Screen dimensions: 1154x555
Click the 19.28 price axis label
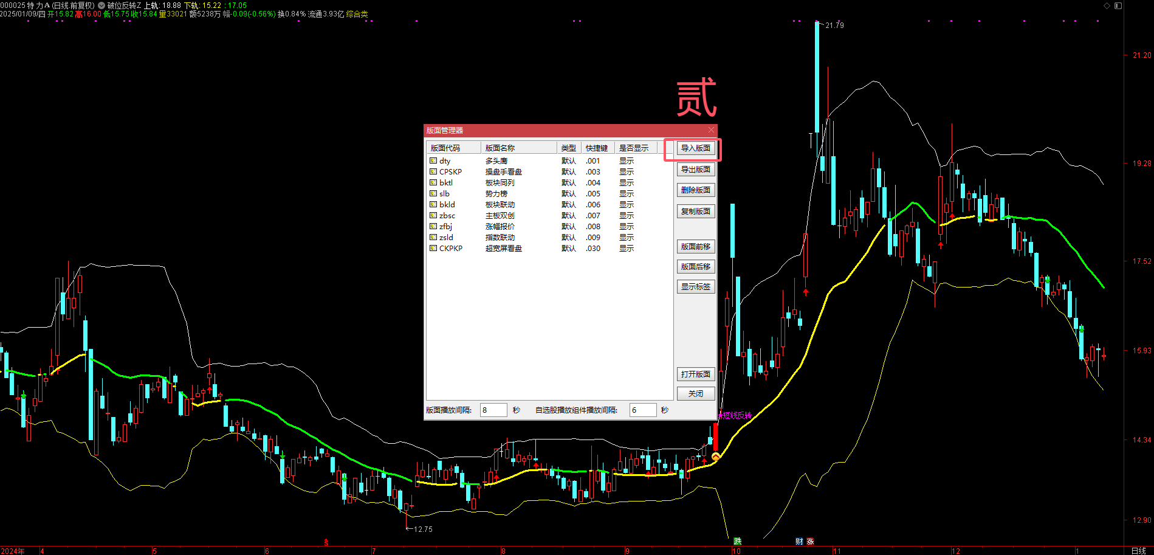pyautogui.click(x=1142, y=164)
